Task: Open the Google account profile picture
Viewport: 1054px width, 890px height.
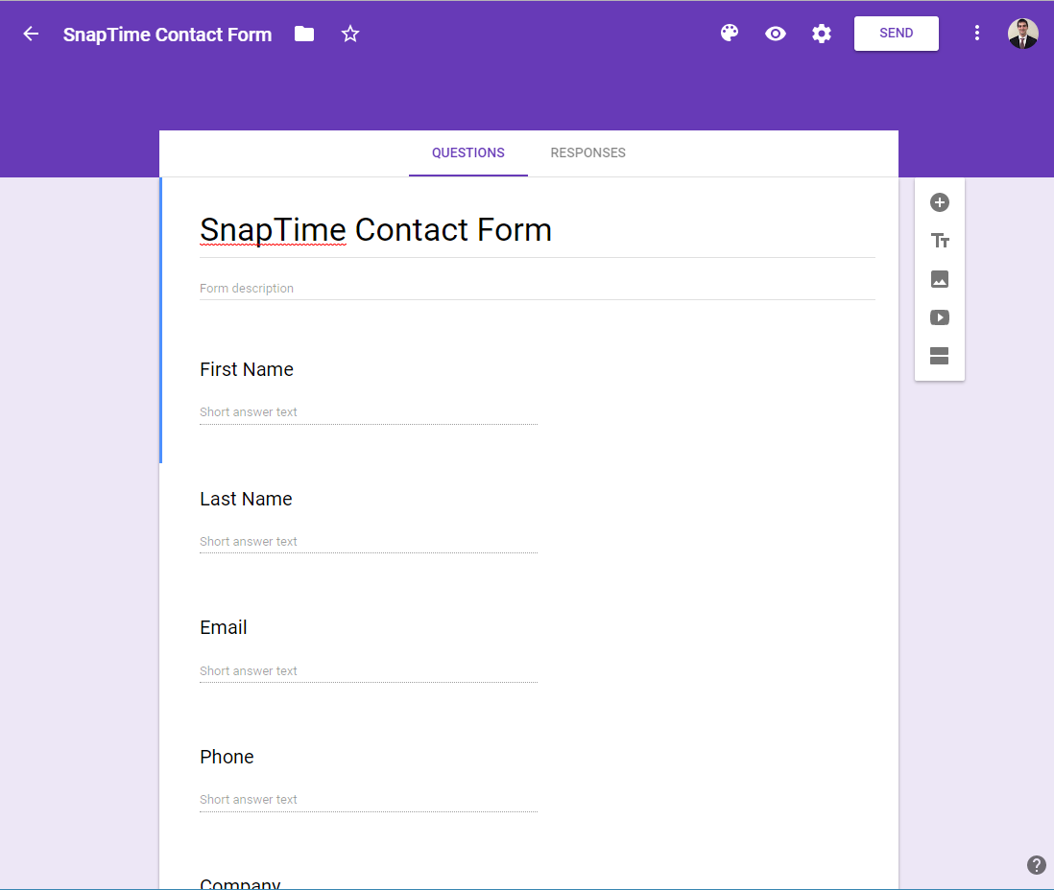Action: tap(1022, 33)
